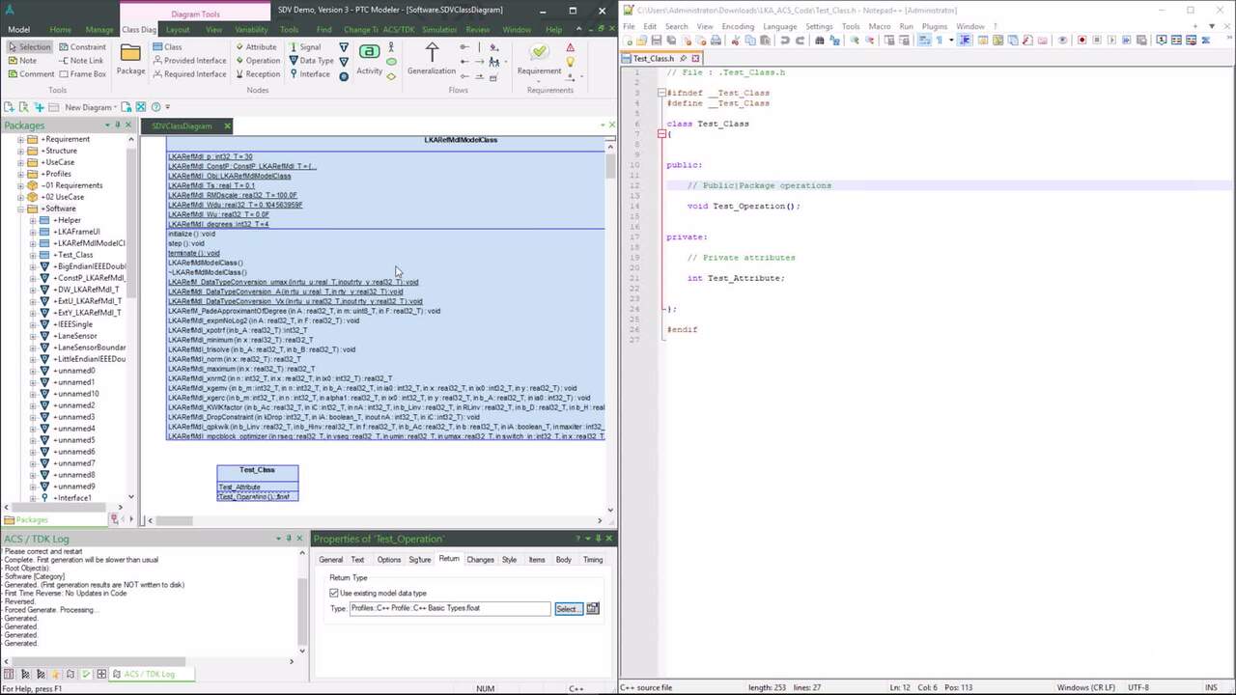Screen dimensions: 1236x695
Task: Toggle 'Use existing model data type' checkbox
Action: 334,593
